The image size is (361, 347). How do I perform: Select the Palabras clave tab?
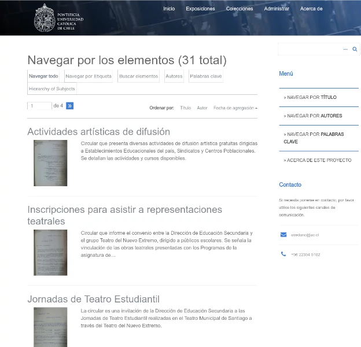click(x=205, y=76)
